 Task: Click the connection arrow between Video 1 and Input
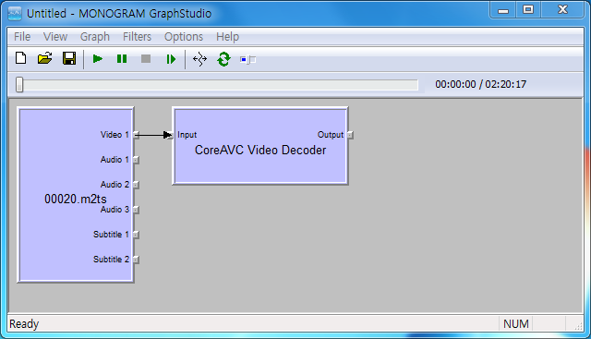point(153,135)
